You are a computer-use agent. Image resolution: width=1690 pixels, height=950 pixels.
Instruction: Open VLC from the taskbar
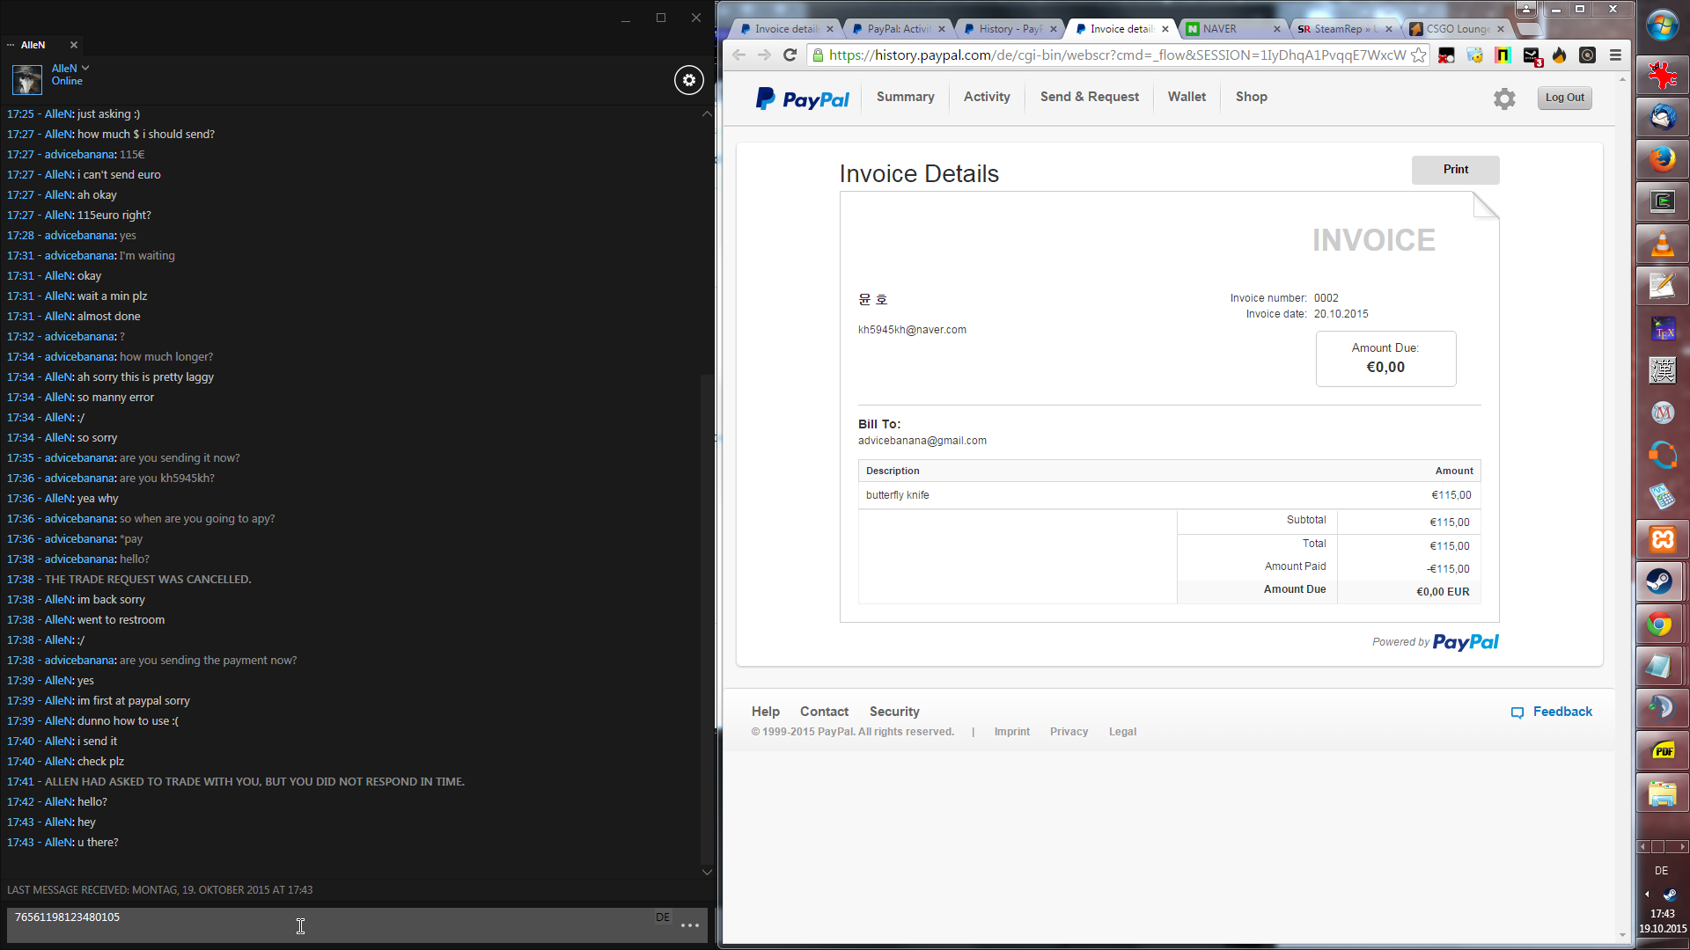1661,244
